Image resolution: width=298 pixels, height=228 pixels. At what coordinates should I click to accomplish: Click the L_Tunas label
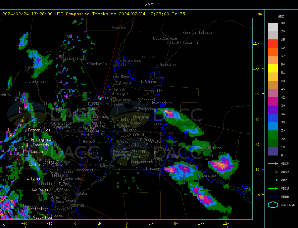tap(33, 178)
